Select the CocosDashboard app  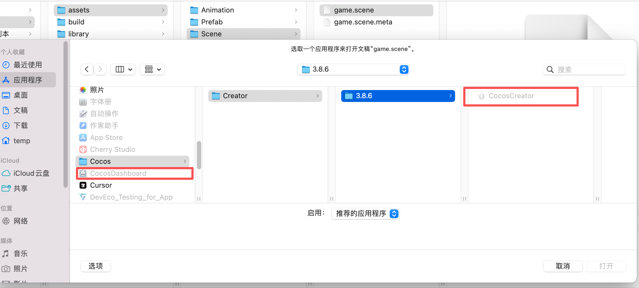pyautogui.click(x=132, y=173)
